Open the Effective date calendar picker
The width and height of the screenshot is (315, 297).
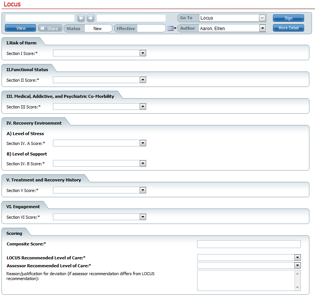172,29
